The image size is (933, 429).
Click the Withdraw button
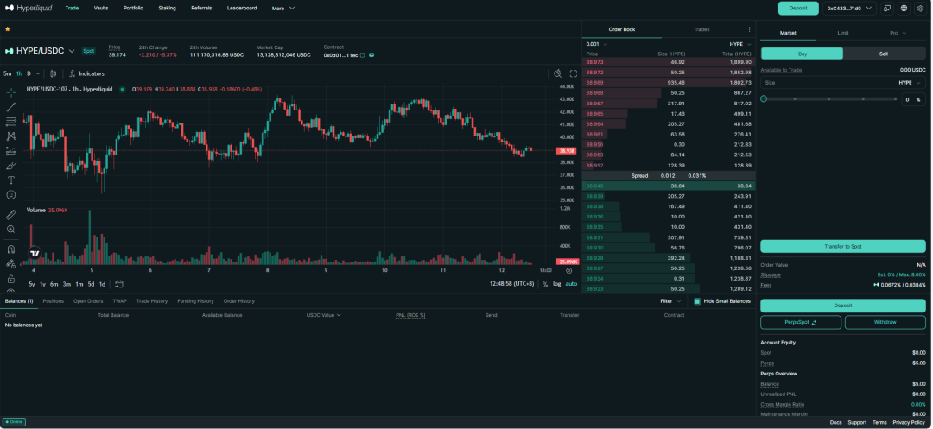pyautogui.click(x=885, y=322)
